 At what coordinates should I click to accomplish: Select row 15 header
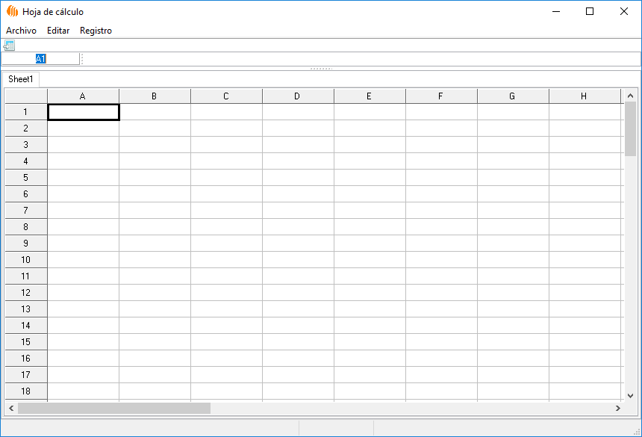[x=25, y=342]
